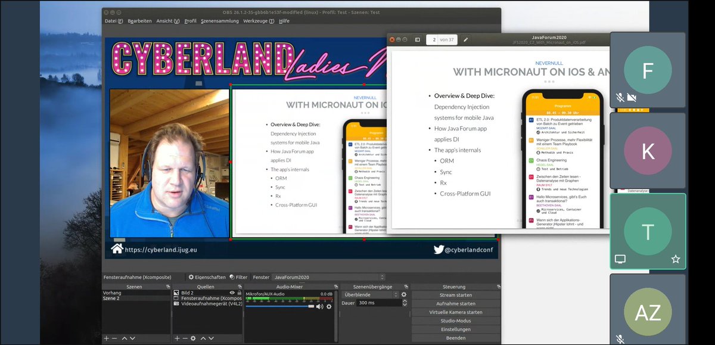Open the Profil menu
This screenshot has width=715, height=345.
190,21
